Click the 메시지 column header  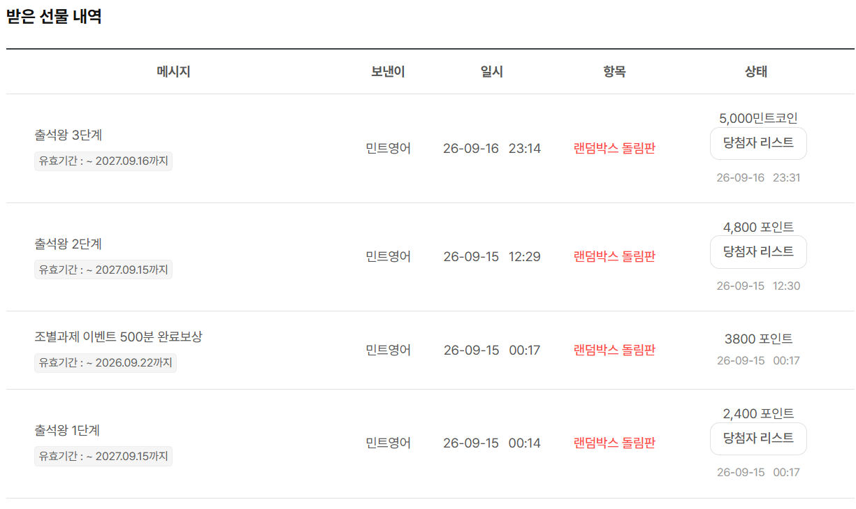173,71
